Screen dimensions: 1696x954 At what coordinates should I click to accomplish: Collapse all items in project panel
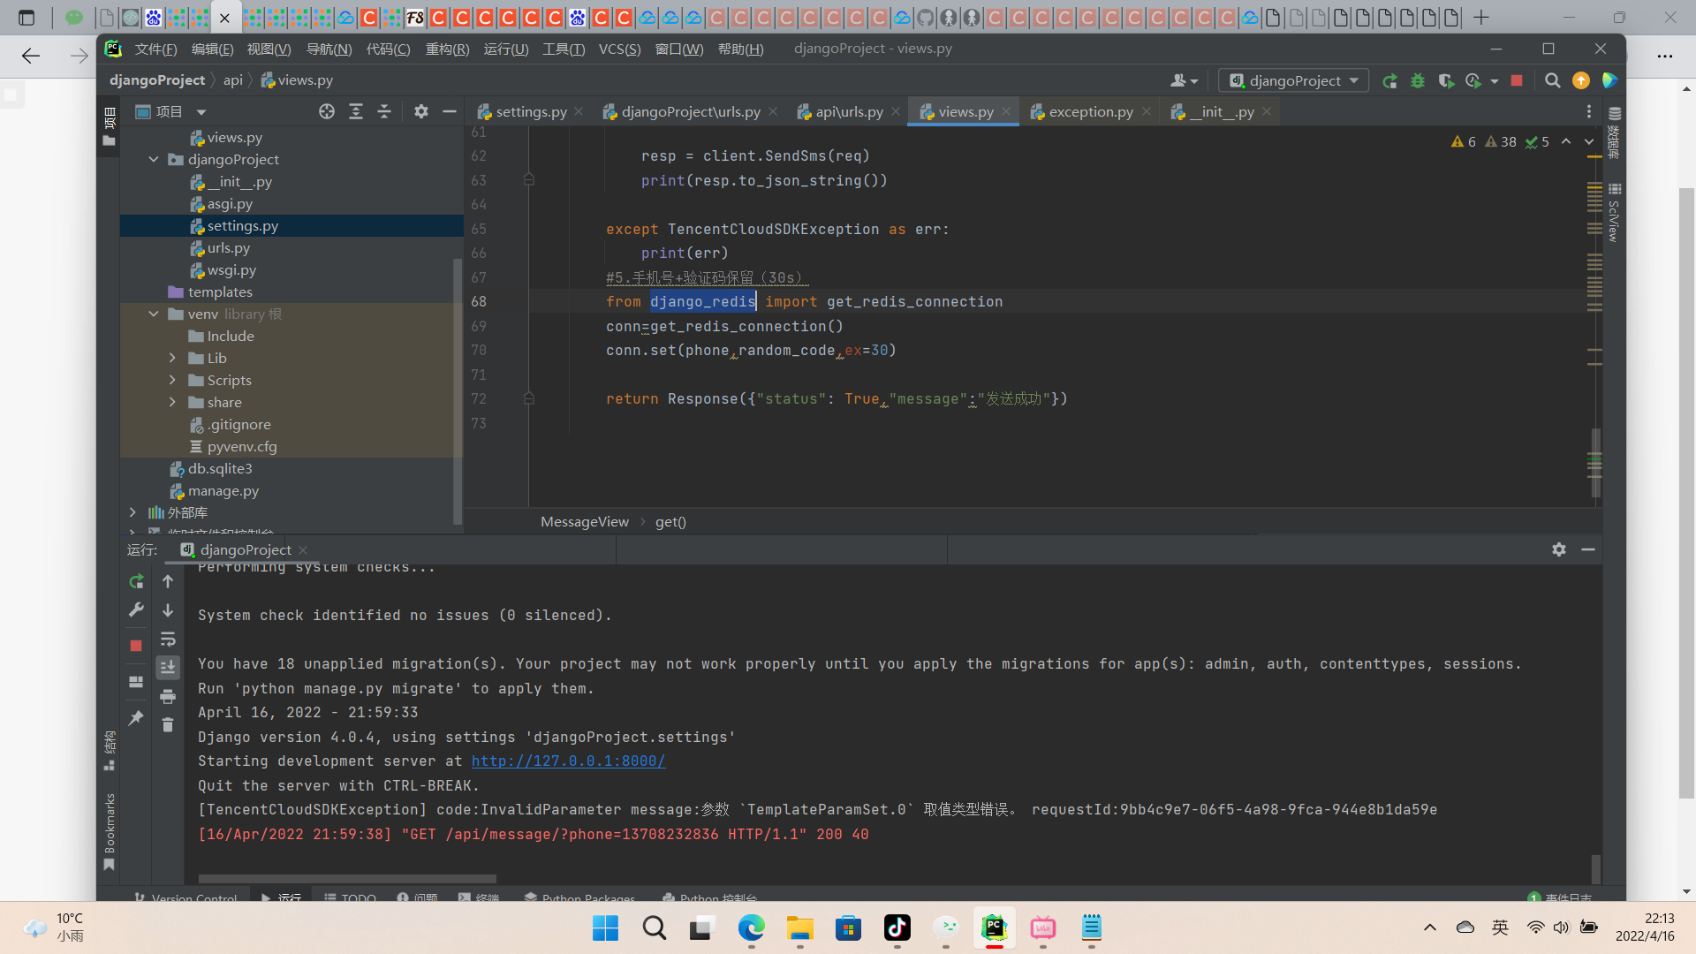(384, 111)
